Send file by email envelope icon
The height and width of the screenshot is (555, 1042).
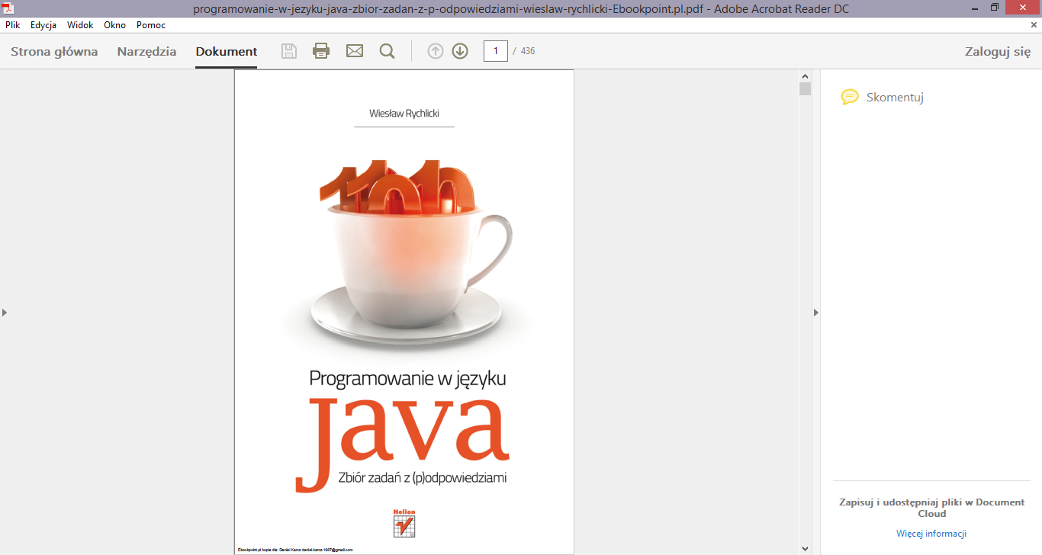click(355, 51)
